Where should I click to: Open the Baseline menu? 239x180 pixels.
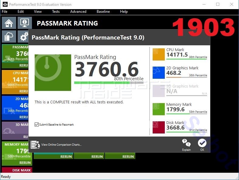tap(103, 12)
